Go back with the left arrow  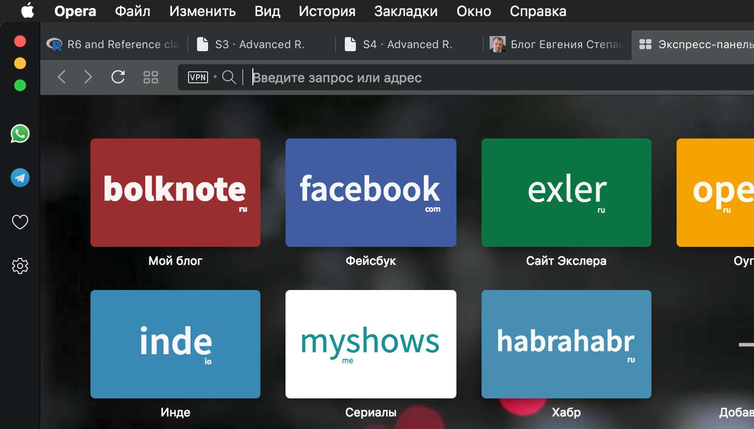pos(62,77)
